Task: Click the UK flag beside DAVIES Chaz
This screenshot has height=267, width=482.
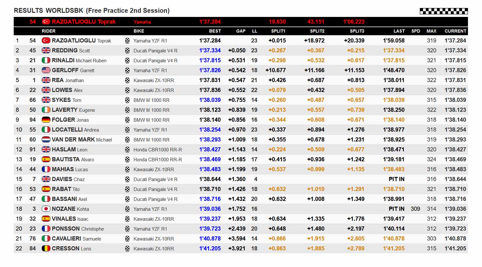Action: (46, 179)
